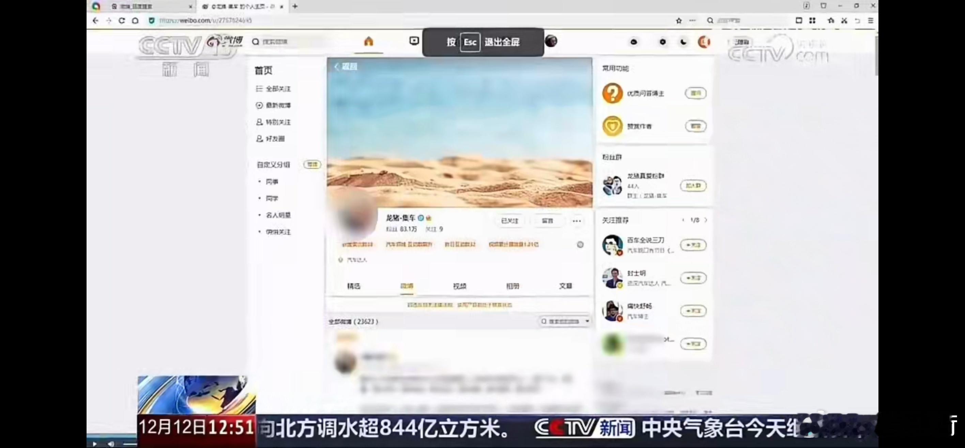965x448 pixels.
Task: Switch to the 视频 tab on the profile
Action: 460,286
